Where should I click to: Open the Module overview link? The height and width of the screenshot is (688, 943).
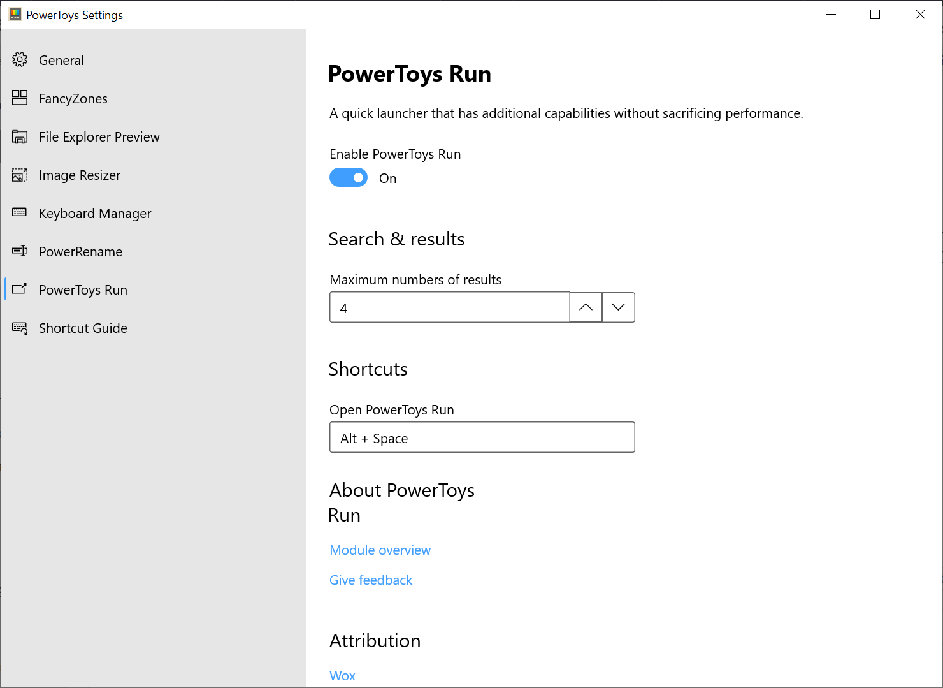[380, 550]
